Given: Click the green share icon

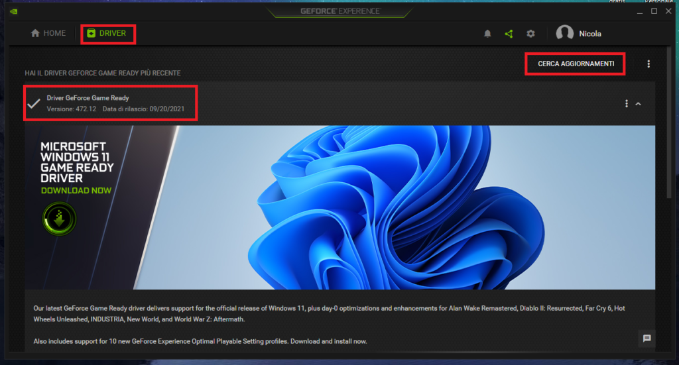Looking at the screenshot, I should click(509, 34).
